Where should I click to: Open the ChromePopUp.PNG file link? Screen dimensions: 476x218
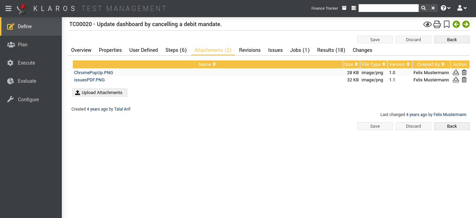click(x=93, y=73)
